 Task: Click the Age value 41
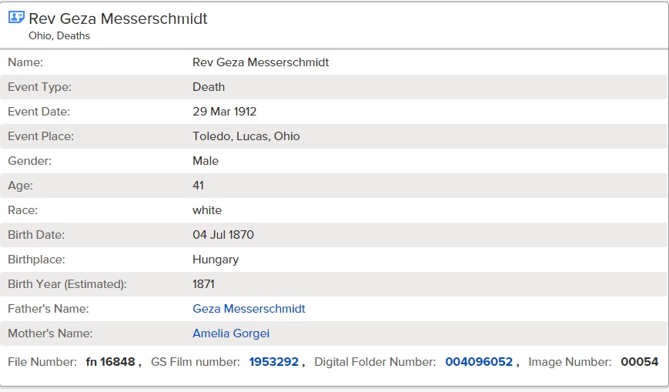[198, 186]
